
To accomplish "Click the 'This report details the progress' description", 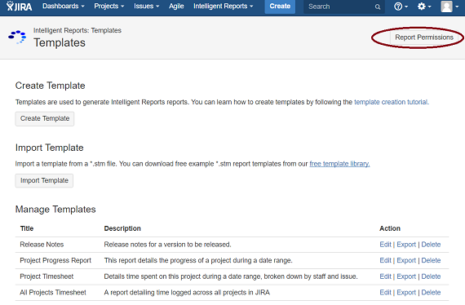I will 198,260.
